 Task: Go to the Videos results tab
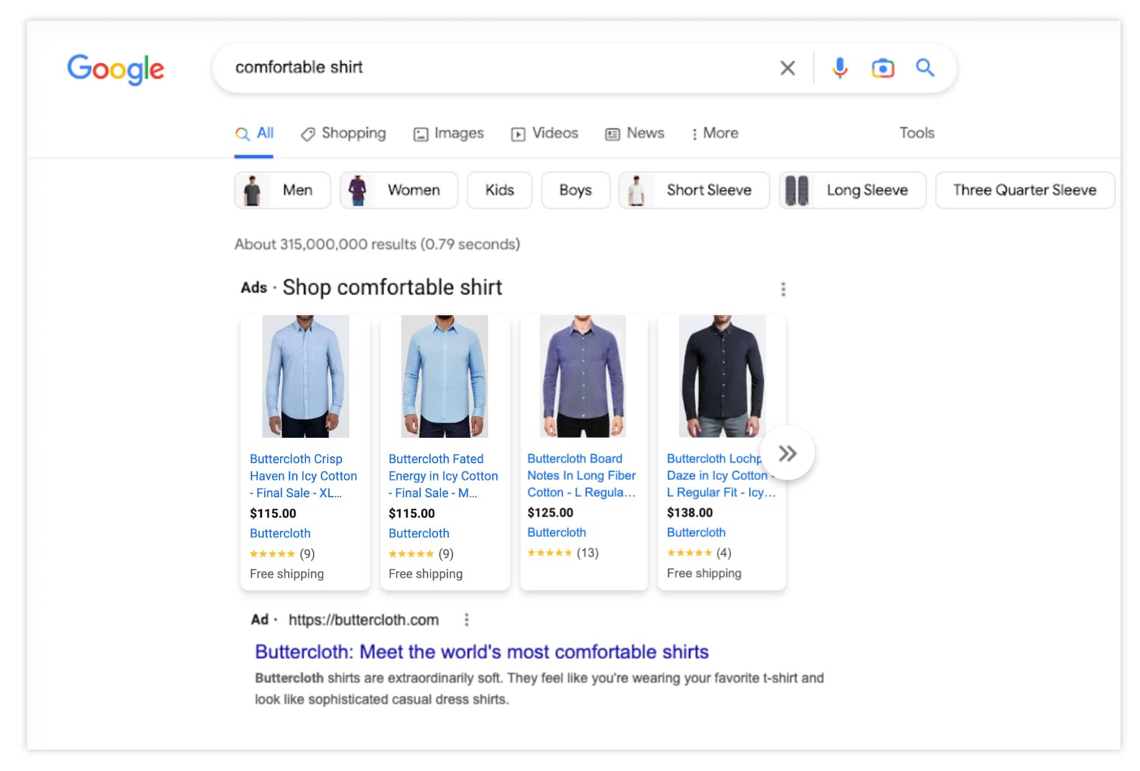[x=545, y=133]
